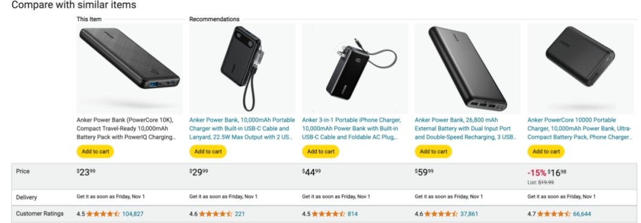Open the Anker PowerCore 10000 Portable Charger link
This screenshot has height=223, width=641.
[580, 129]
